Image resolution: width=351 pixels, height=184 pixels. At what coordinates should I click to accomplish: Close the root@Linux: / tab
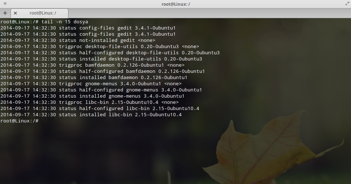tap(15, 13)
